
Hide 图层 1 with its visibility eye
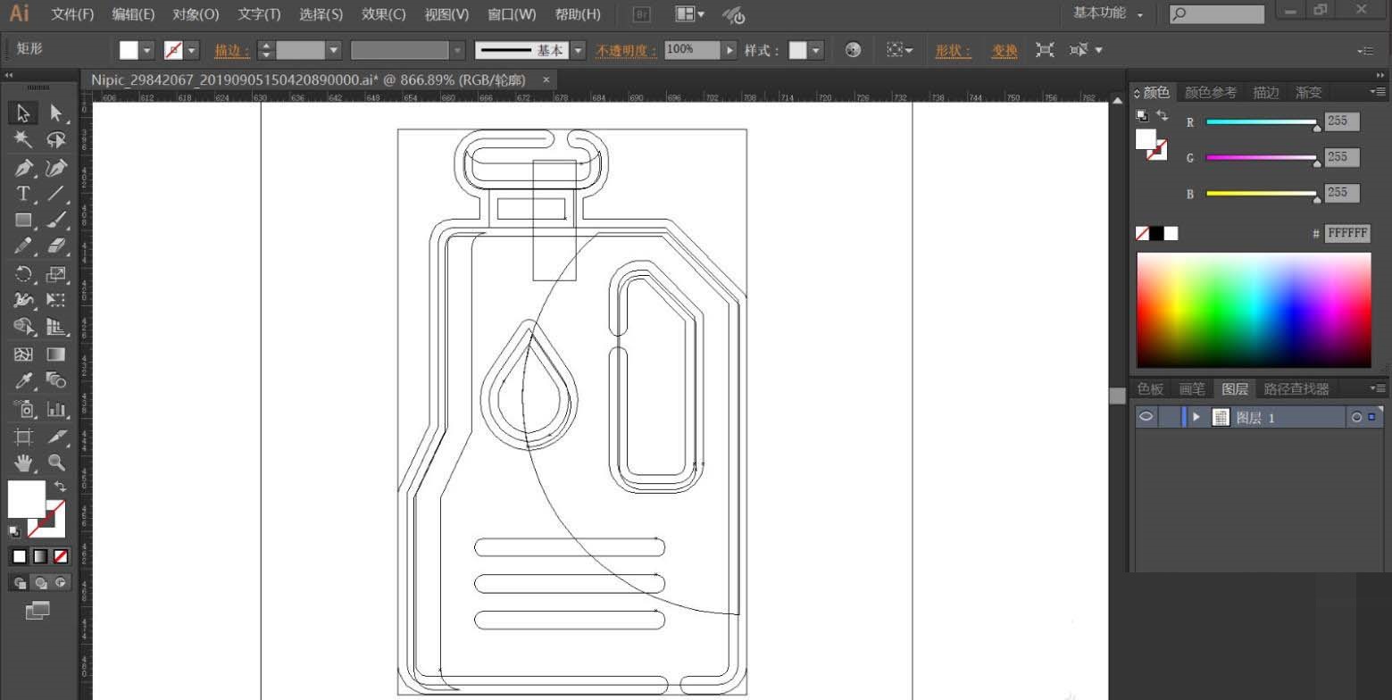coord(1146,416)
